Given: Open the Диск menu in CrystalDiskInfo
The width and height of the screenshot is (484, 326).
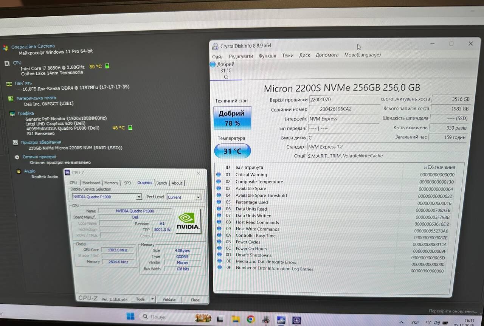Looking at the screenshot, I should click(x=304, y=55).
